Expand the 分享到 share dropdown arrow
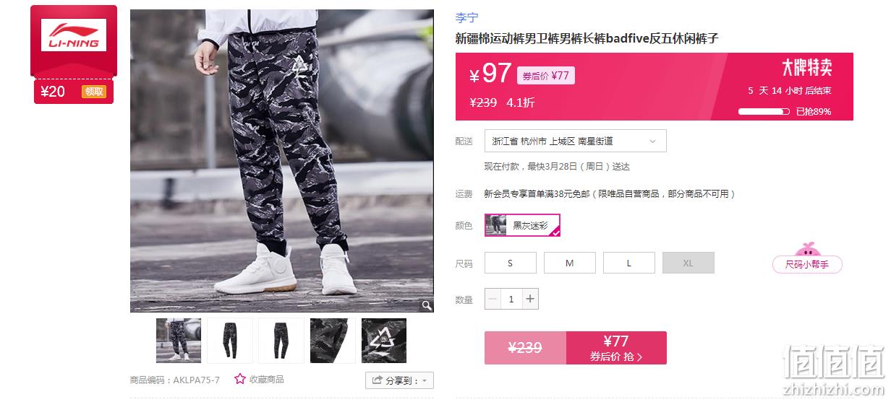 pos(425,380)
